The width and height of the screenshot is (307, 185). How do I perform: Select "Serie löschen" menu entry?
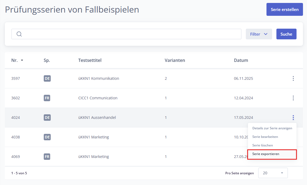click(262, 145)
